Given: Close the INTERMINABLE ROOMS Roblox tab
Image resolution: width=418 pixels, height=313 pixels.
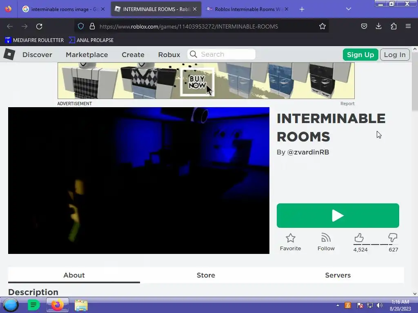Looking at the screenshot, I should [x=195, y=9].
